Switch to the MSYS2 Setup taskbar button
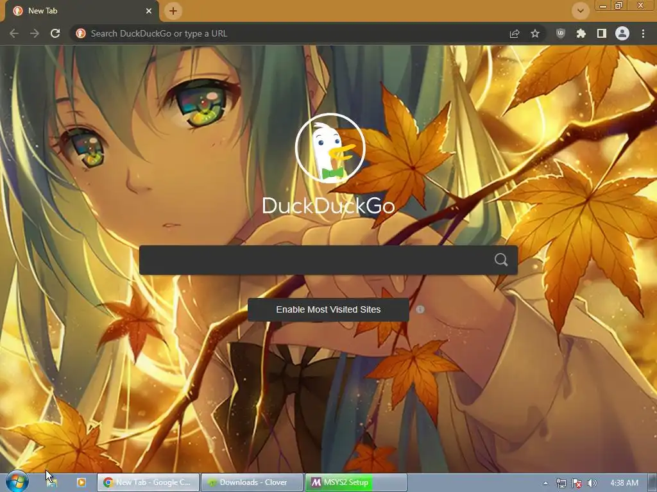Image resolution: width=657 pixels, height=492 pixels. pos(355,482)
